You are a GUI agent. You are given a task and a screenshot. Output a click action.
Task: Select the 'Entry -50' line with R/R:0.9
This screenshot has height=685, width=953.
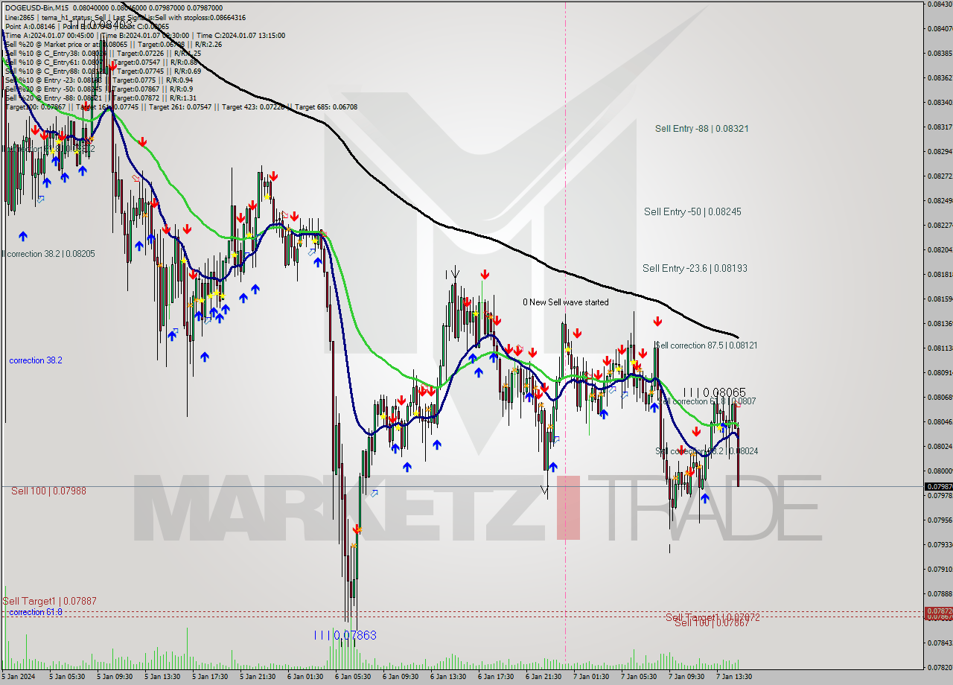[99, 89]
